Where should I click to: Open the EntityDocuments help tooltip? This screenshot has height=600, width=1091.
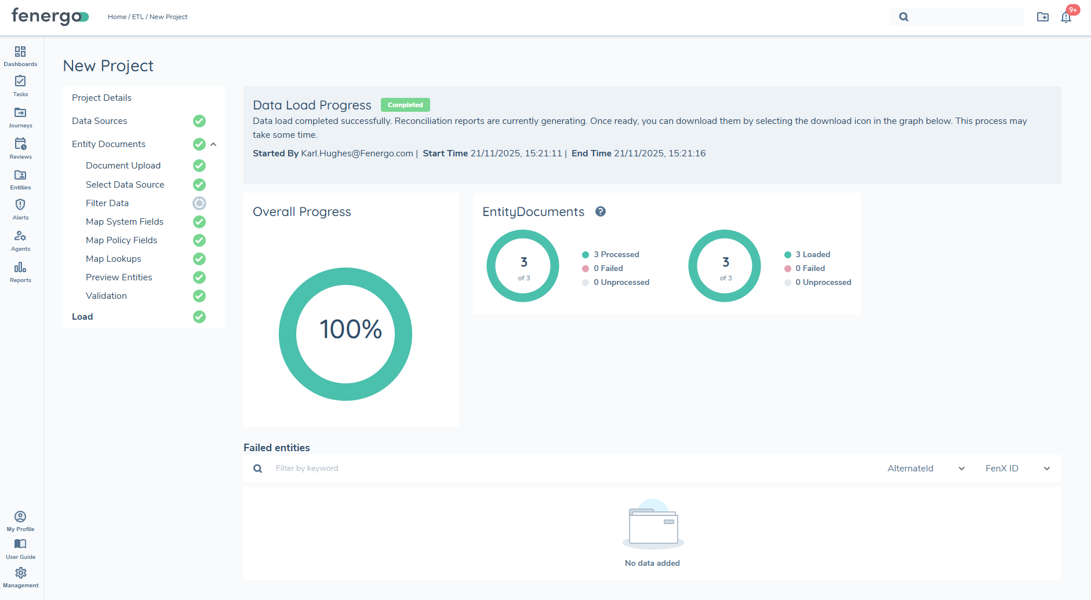click(601, 211)
